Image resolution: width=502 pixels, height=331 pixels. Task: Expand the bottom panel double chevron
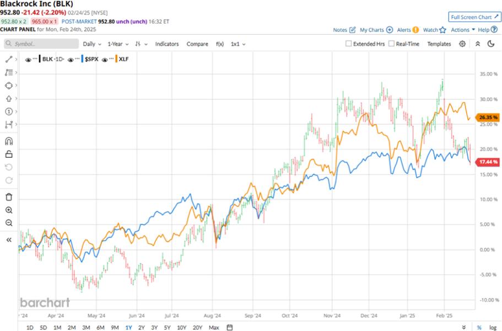click(x=464, y=327)
